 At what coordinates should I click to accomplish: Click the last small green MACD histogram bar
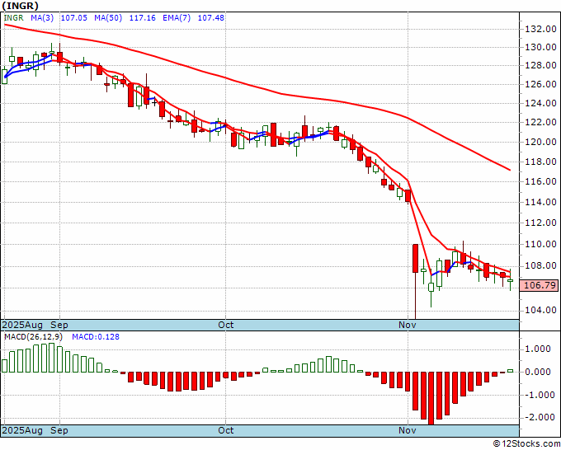(x=510, y=371)
